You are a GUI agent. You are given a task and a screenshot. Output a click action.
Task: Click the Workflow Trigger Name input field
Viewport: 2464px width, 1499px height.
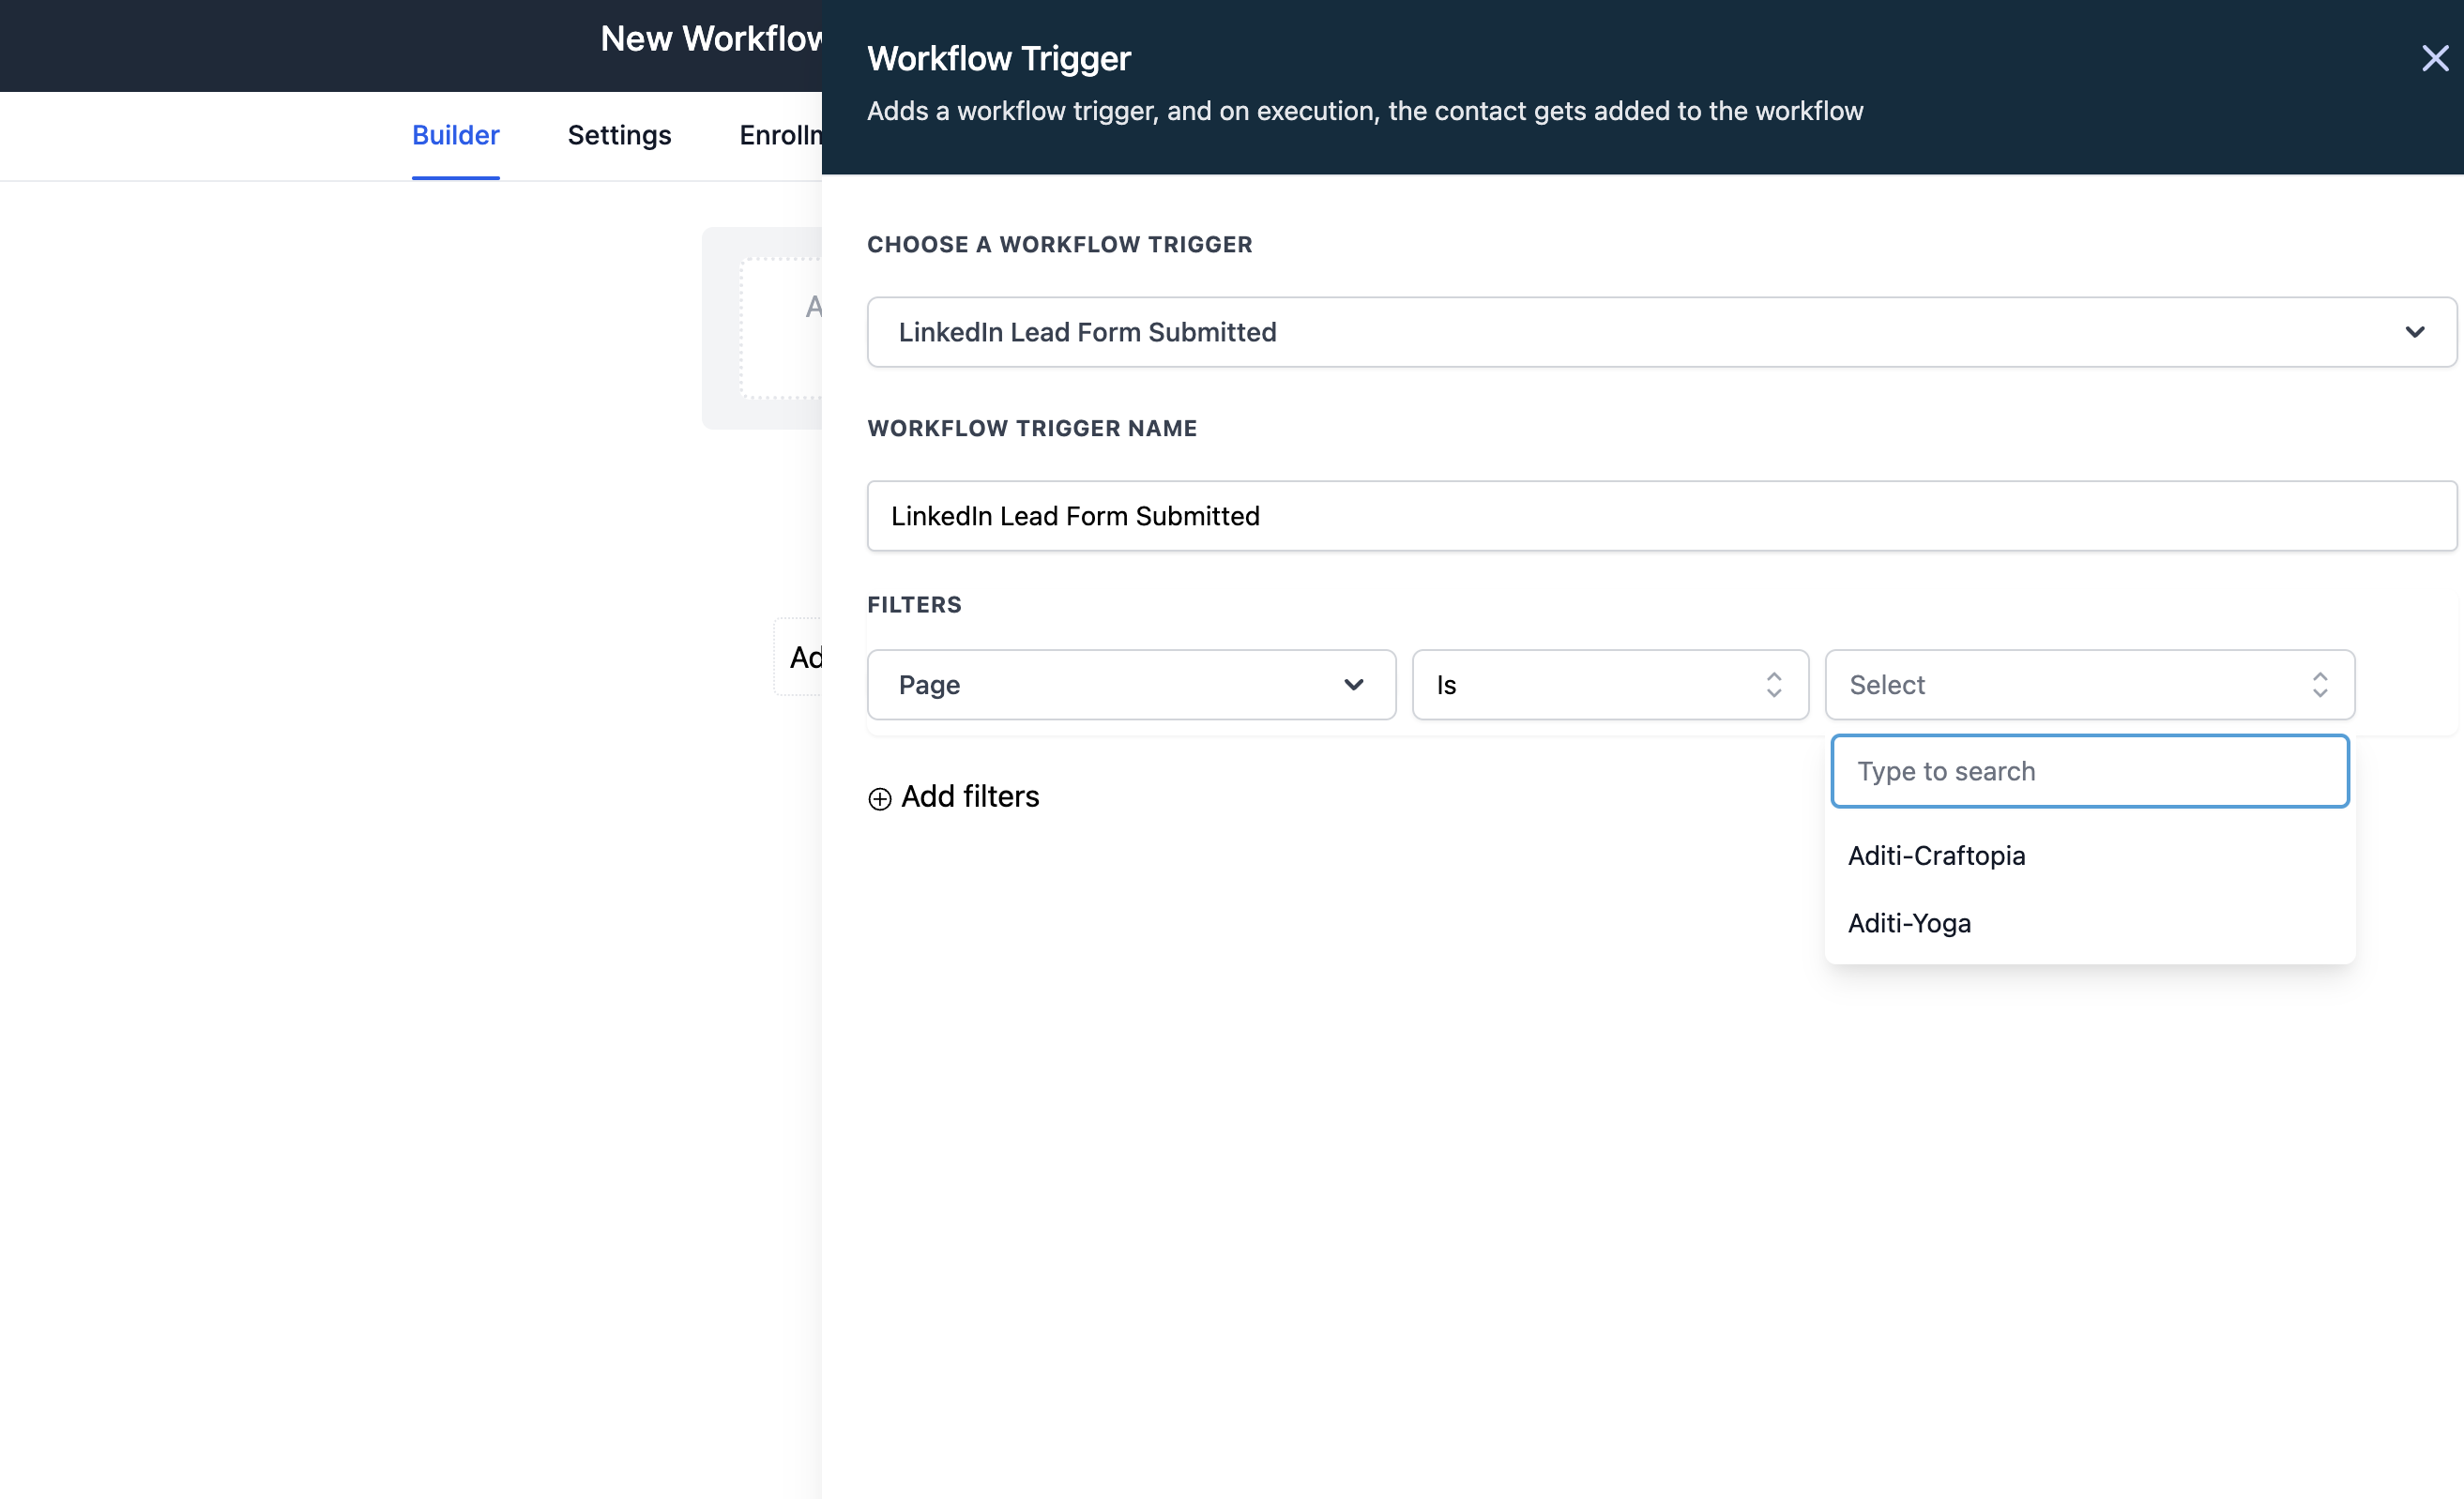(x=1661, y=516)
